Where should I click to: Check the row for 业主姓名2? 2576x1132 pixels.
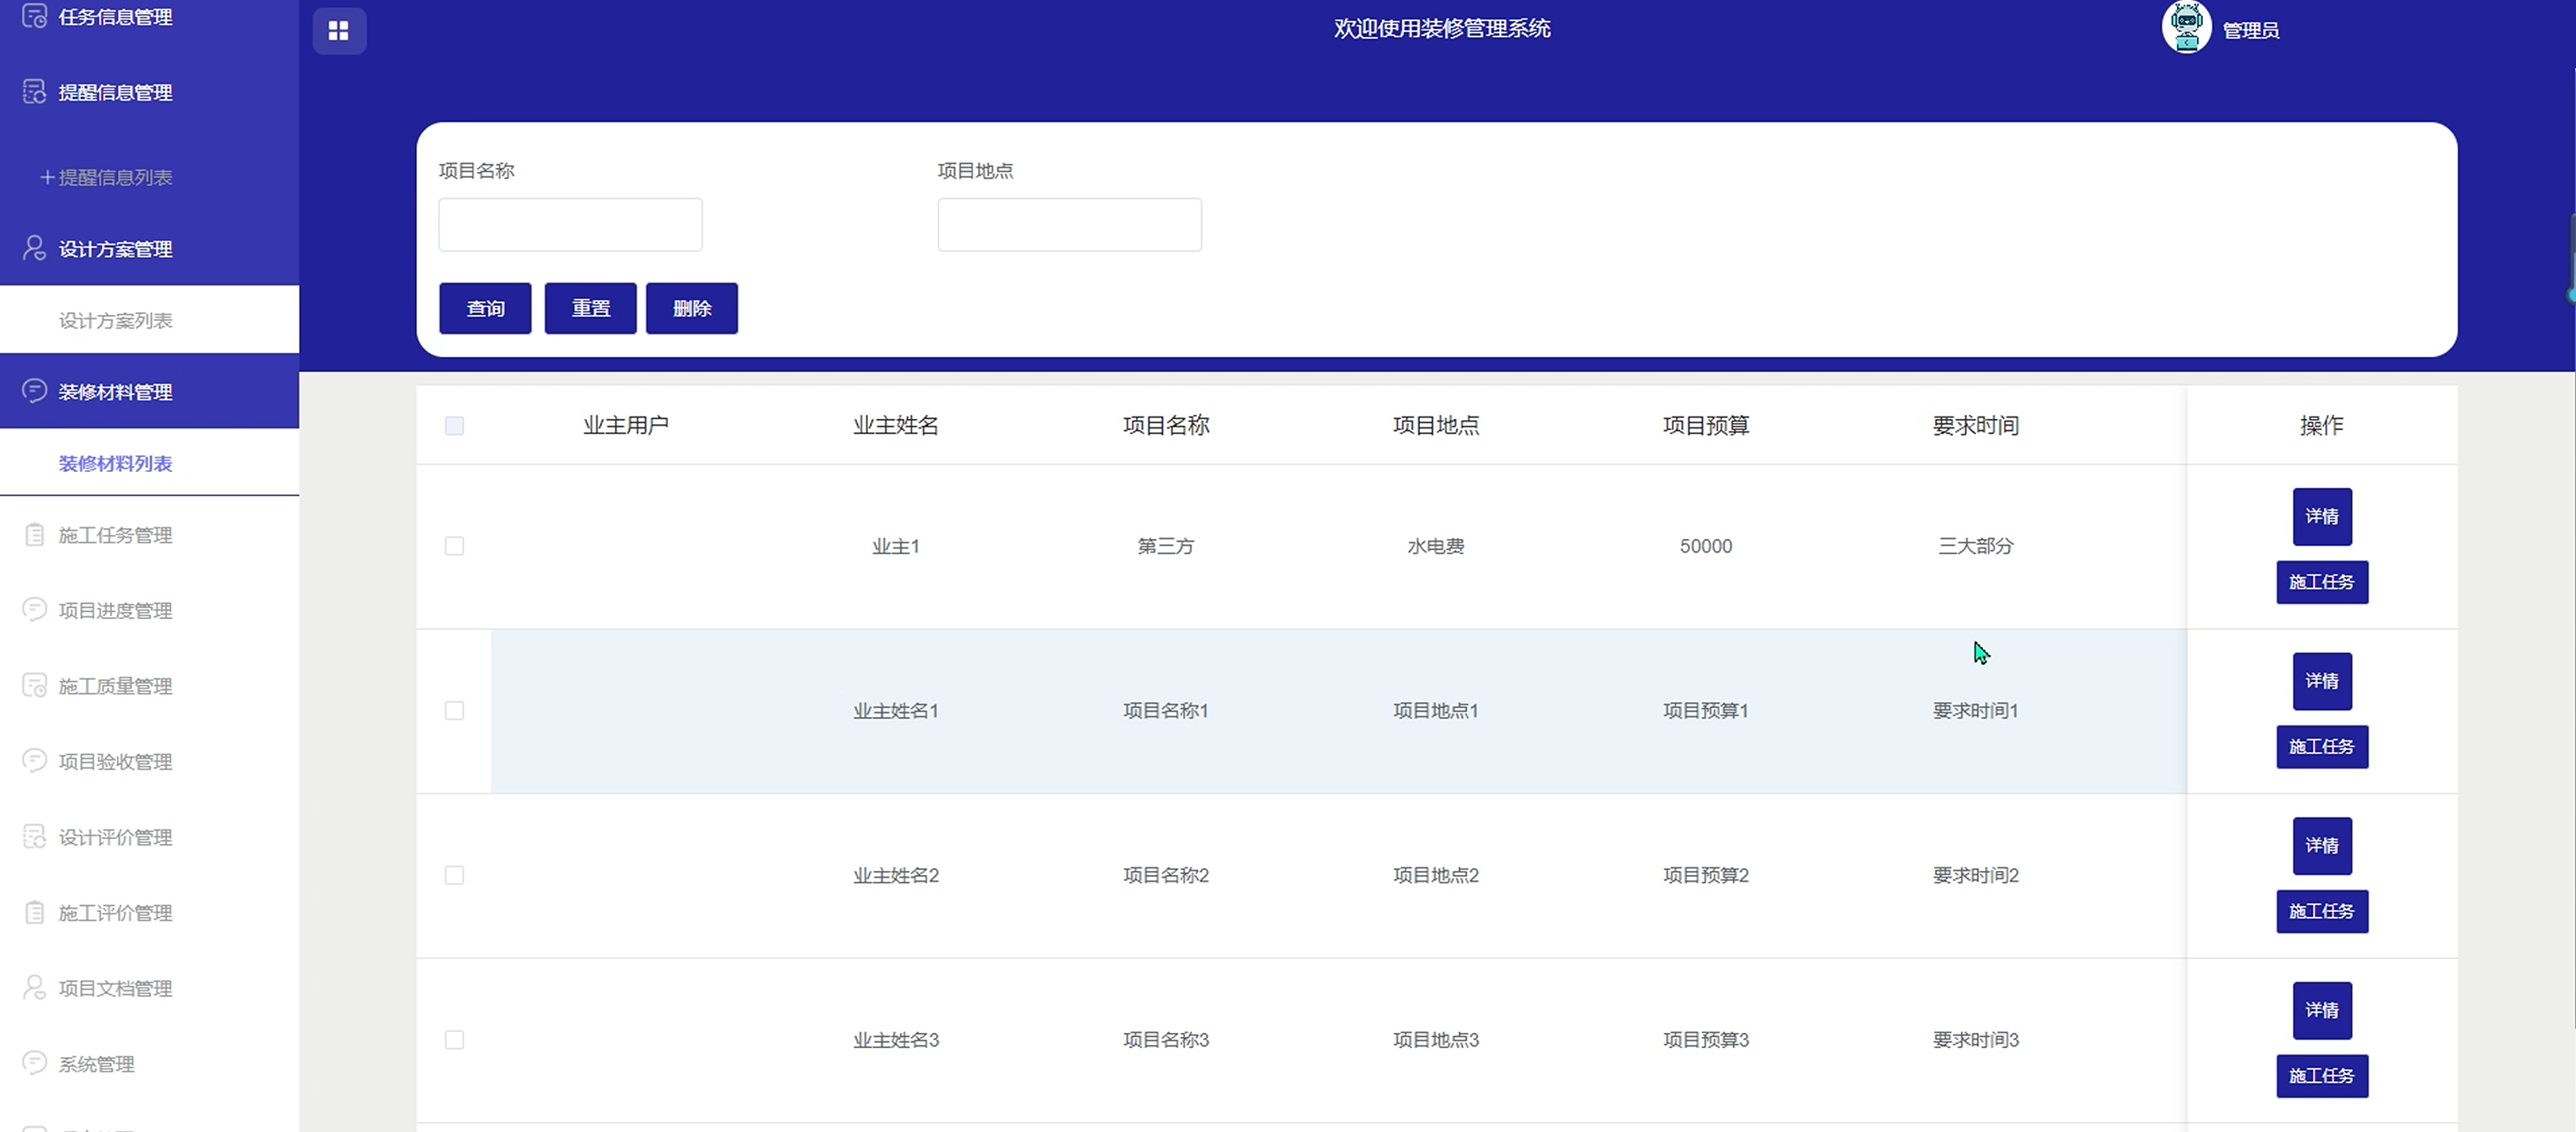[x=454, y=875]
